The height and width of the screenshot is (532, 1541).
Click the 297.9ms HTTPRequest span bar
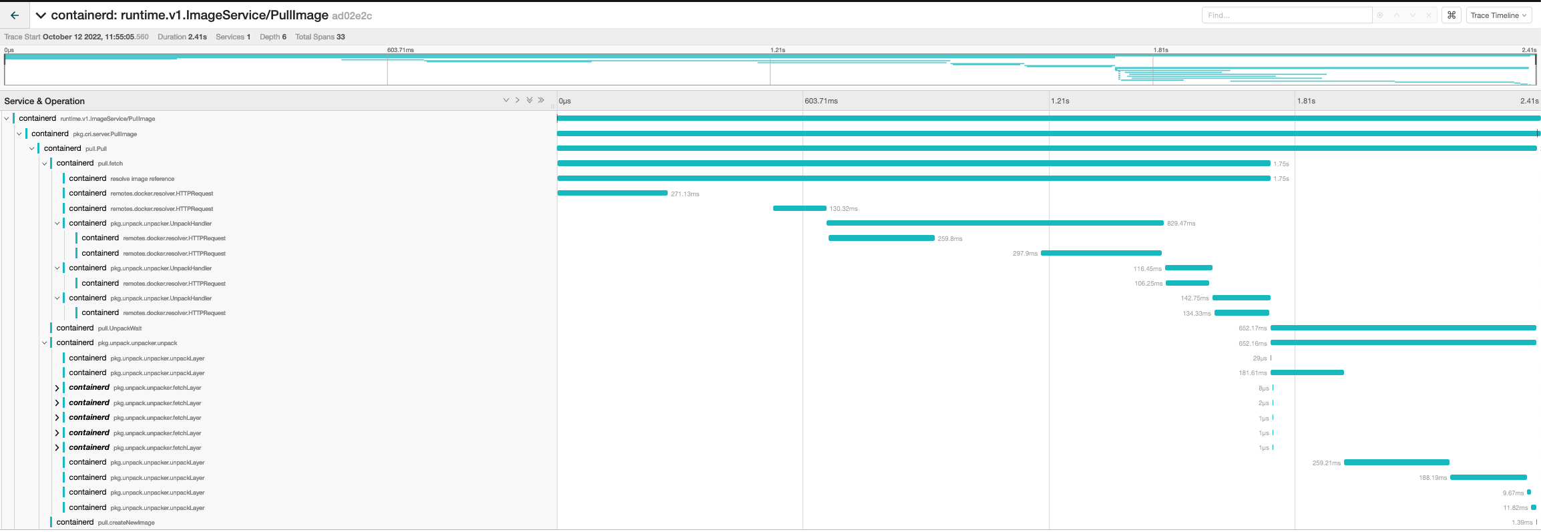(x=1101, y=253)
